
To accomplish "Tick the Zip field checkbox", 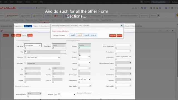I will (53, 71).
